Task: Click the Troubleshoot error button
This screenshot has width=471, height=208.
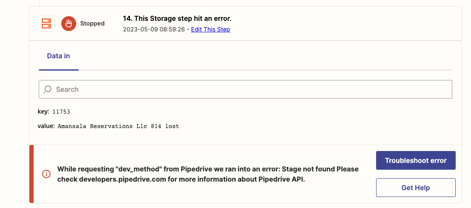Action: [416, 160]
